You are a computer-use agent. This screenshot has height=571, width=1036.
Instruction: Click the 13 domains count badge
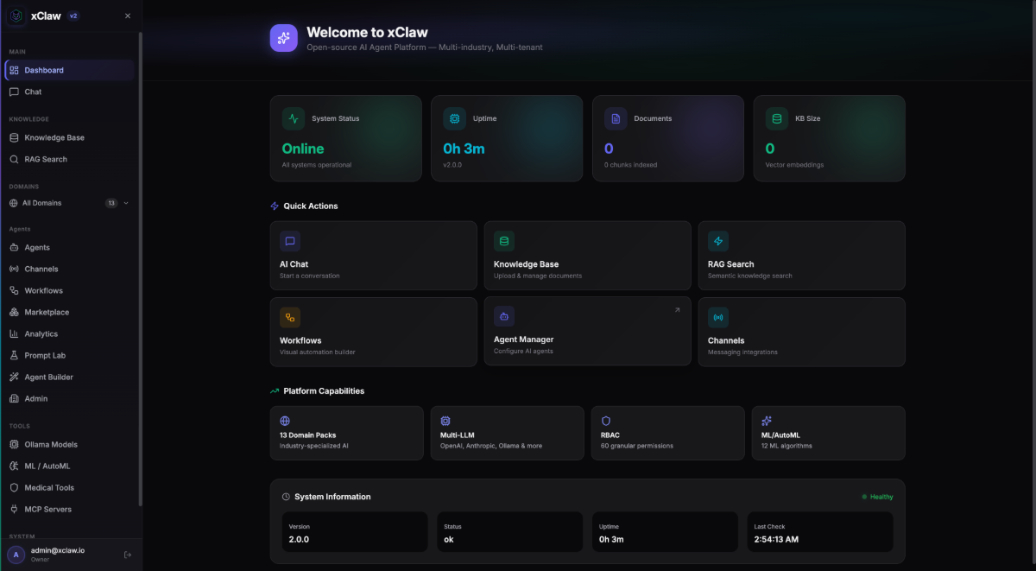coord(111,203)
